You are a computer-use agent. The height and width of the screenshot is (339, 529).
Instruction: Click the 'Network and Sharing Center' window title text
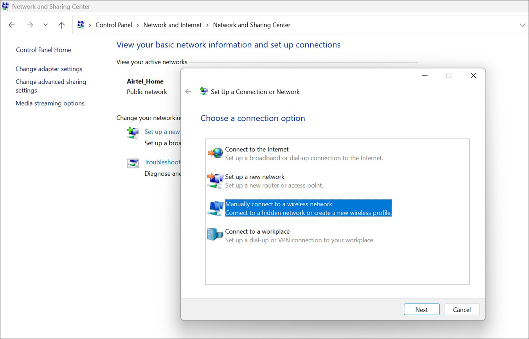[51, 7]
